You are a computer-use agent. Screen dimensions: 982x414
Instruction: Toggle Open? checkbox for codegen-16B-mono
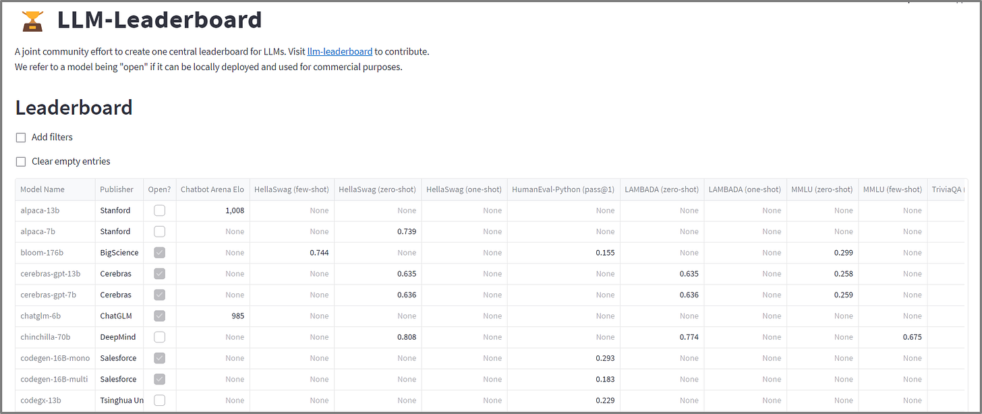[x=159, y=358]
